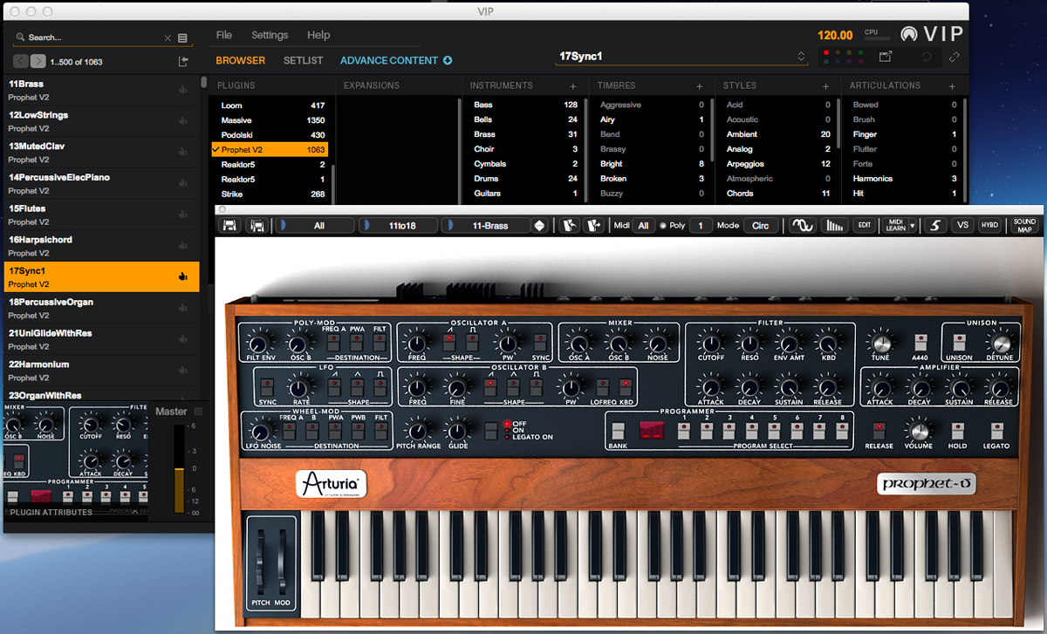Switch to the BROWSER tab
Screen dimensions: 1047x634
pyautogui.click(x=241, y=61)
